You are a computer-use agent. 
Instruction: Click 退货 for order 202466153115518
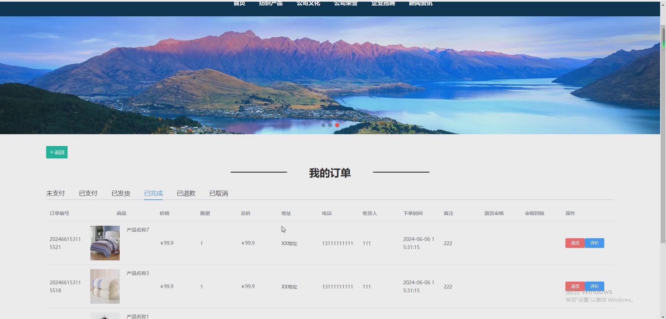click(x=575, y=286)
